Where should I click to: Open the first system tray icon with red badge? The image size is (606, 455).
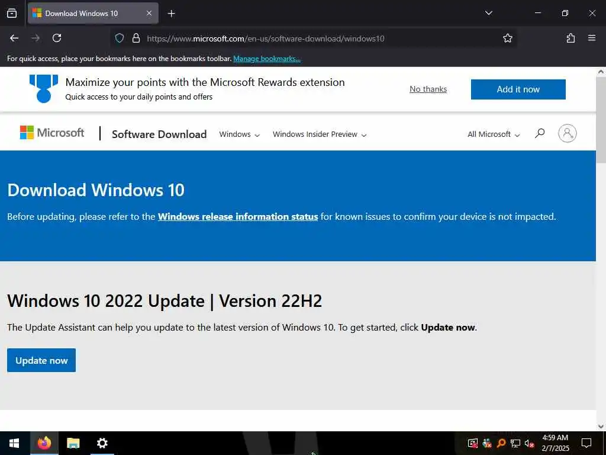(472, 443)
